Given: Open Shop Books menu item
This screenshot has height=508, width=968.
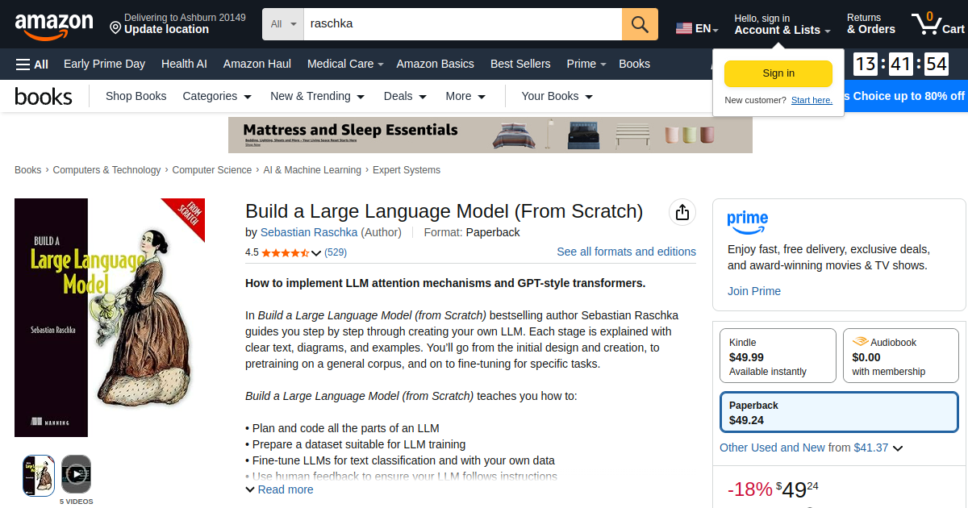Looking at the screenshot, I should [136, 96].
